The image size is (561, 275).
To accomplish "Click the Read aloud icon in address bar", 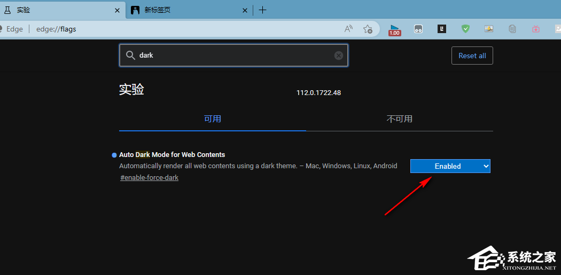I will (x=348, y=29).
